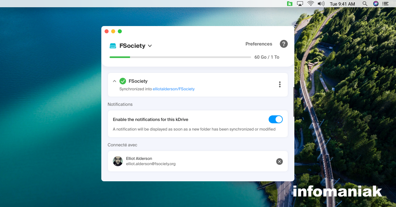
Task: Click the notification description text
Action: pos(194,129)
